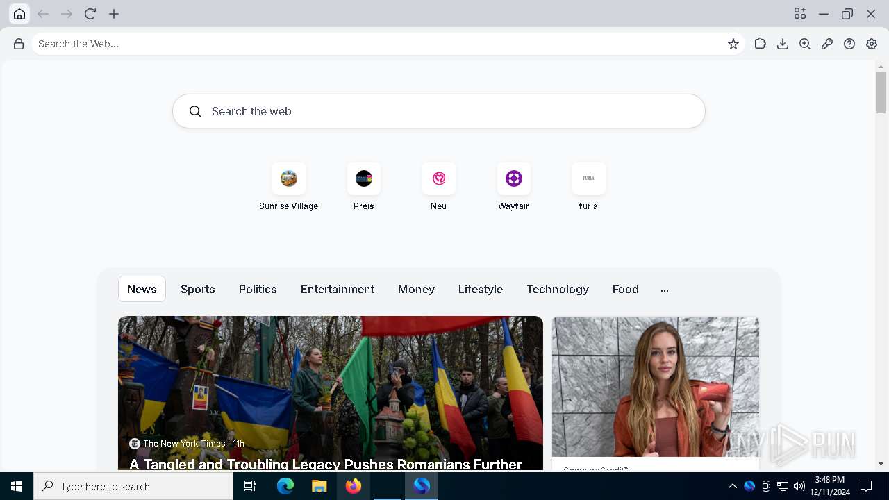Open the downloads panel

(783, 44)
